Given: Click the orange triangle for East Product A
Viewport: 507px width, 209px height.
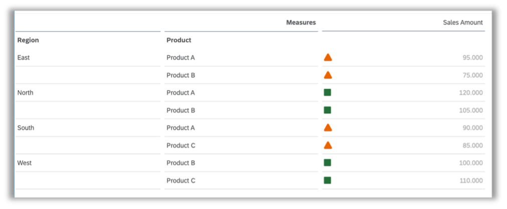Looking at the screenshot, I should (327, 57).
